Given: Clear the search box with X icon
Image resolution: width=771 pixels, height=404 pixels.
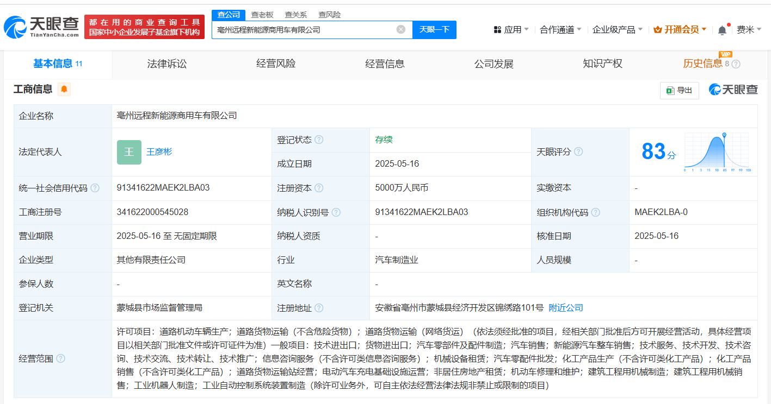Looking at the screenshot, I should [x=401, y=30].
